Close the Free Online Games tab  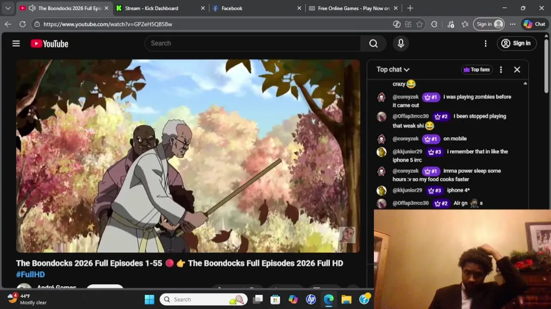pyautogui.click(x=396, y=8)
